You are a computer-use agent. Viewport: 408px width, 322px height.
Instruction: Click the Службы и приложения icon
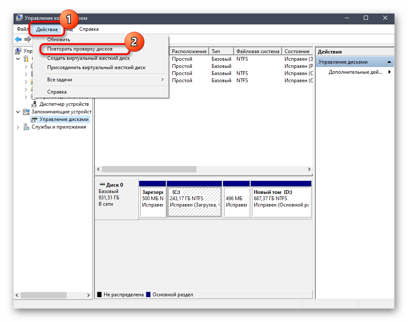point(27,127)
